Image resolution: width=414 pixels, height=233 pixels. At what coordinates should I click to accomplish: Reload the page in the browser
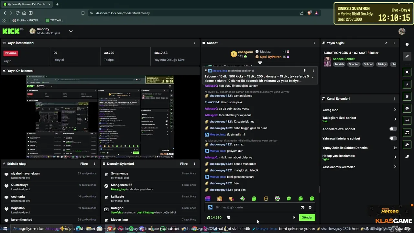[17, 13]
